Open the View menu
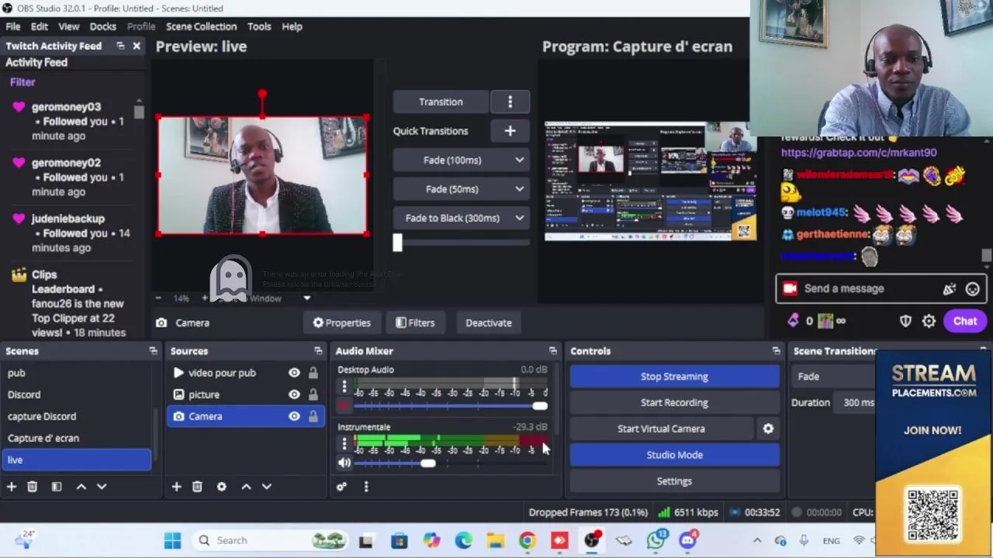The height and width of the screenshot is (558, 993). [x=68, y=26]
